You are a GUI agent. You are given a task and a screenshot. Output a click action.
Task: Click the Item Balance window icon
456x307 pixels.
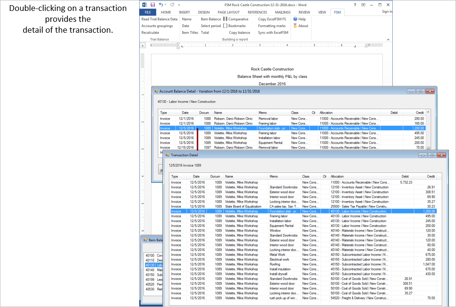(145, 240)
